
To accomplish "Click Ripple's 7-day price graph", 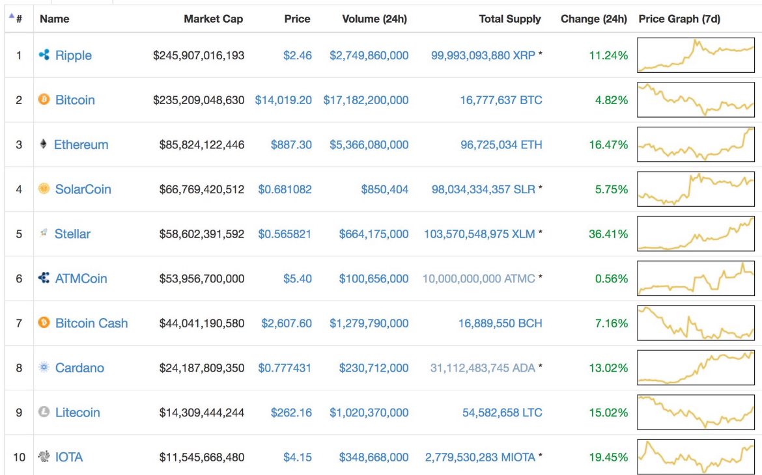I will point(696,55).
